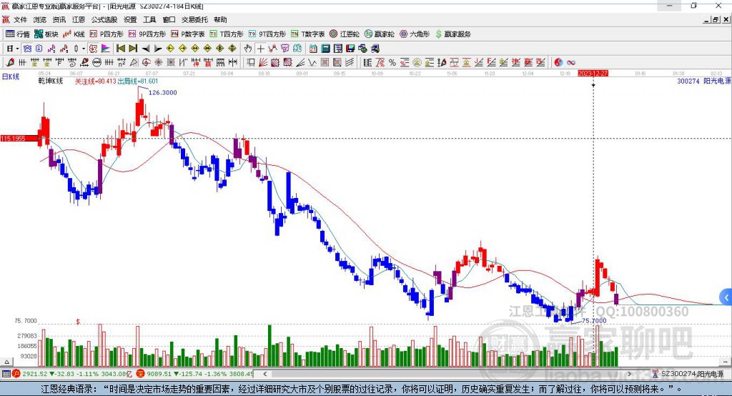Launch the 赢家轮 wheel tool
This screenshot has width=732, height=396.
point(380,34)
